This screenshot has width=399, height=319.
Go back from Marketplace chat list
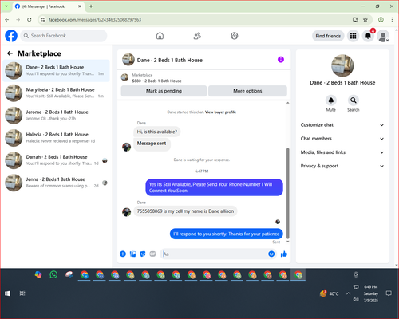(10, 53)
